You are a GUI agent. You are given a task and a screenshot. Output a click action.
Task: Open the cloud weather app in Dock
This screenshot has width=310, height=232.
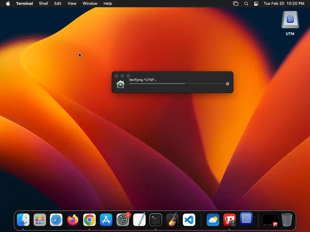tap(213, 220)
